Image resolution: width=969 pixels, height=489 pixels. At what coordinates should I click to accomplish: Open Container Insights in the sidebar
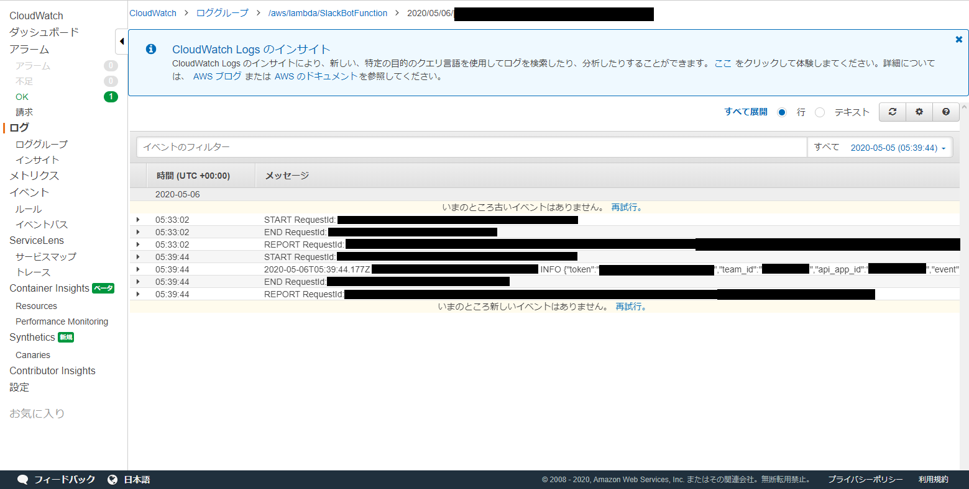pos(50,288)
